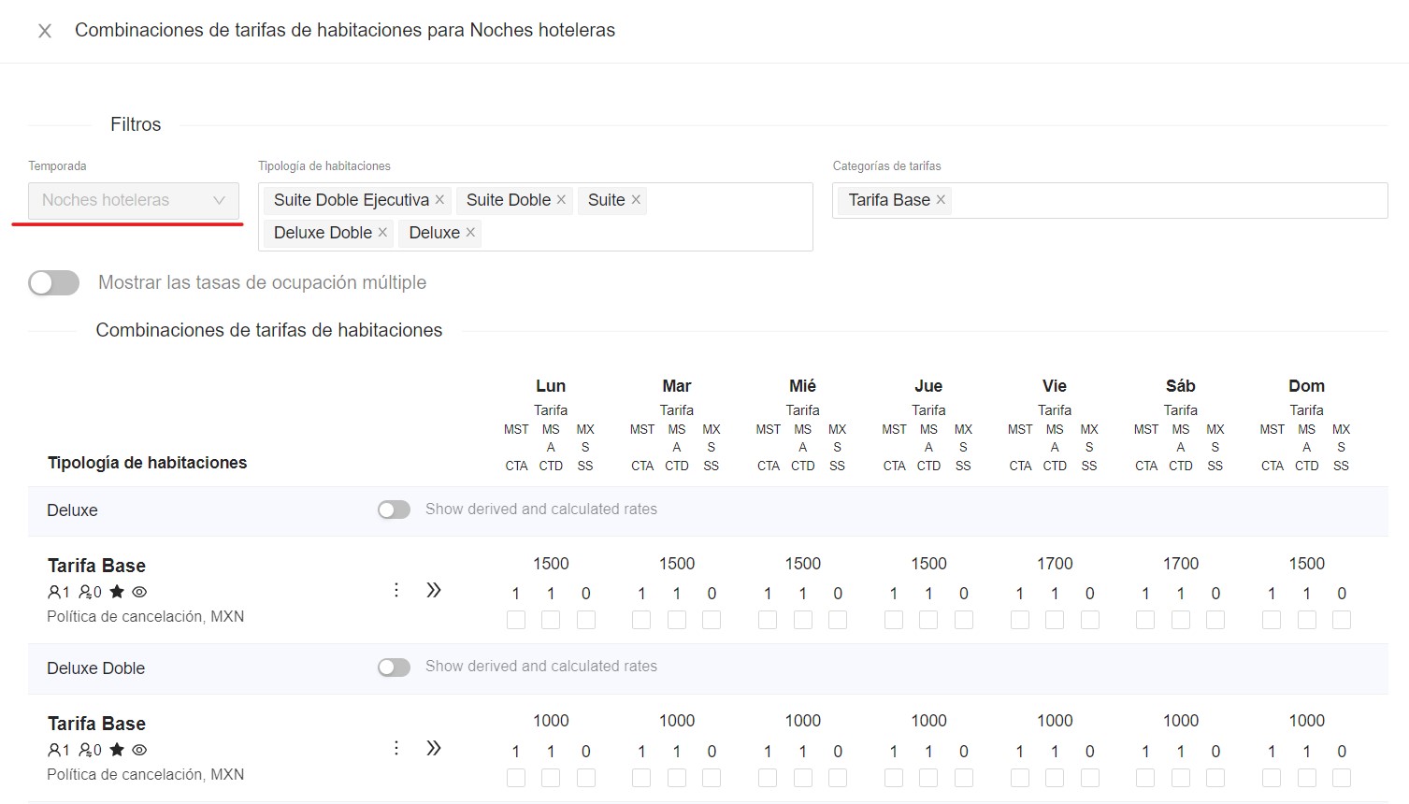1409x804 pixels.
Task: Click Política de cancelación, MXN under Deluxe
Action: pyautogui.click(x=146, y=617)
